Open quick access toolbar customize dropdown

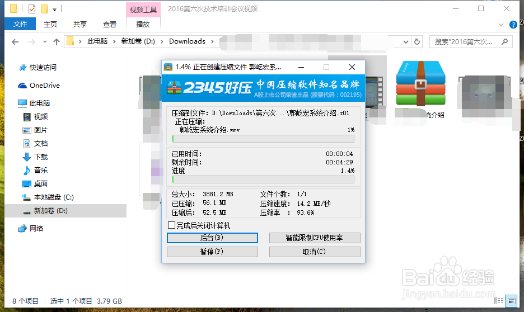pos(54,10)
